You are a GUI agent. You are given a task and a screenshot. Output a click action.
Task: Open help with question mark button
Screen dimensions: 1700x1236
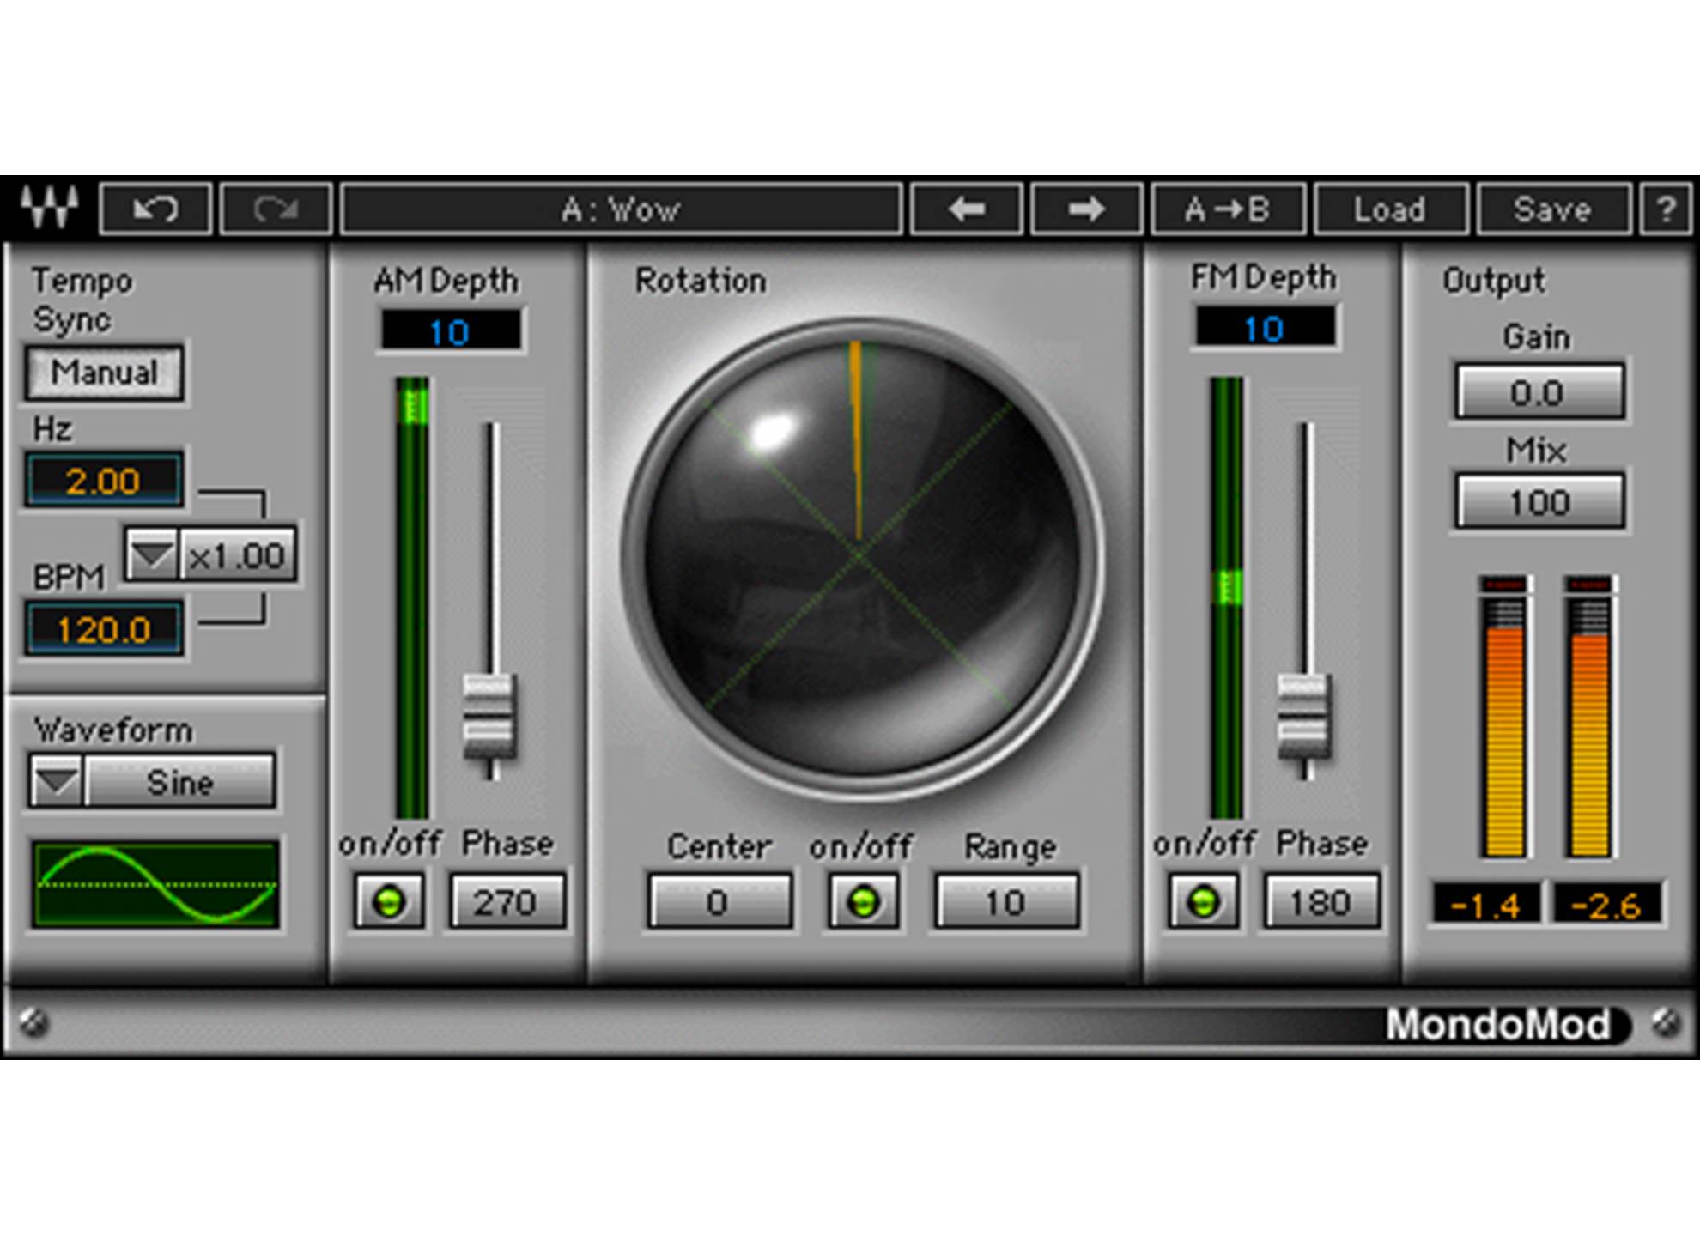1666,209
